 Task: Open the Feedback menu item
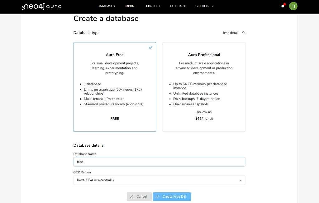pos(178,6)
